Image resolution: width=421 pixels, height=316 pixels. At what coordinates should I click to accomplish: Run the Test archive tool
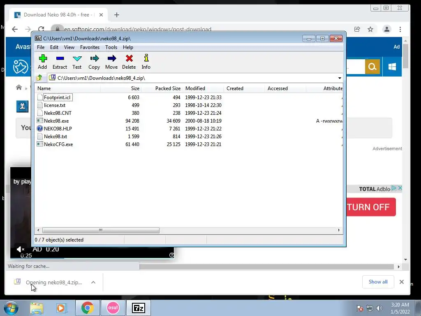(x=77, y=62)
